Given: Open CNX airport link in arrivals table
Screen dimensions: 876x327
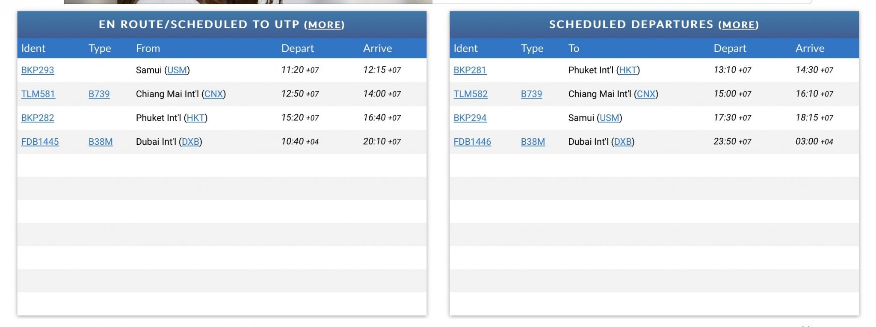Looking at the screenshot, I should pyautogui.click(x=213, y=94).
